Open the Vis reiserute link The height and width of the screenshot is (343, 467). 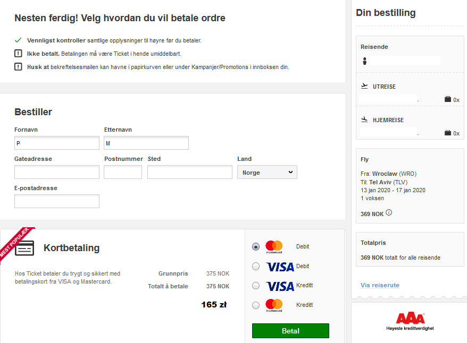tap(380, 285)
